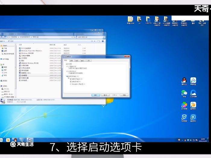The height and width of the screenshot is (158, 211).
Task: Open the Tencent PC Manager shield shortcut
Action: [184, 118]
